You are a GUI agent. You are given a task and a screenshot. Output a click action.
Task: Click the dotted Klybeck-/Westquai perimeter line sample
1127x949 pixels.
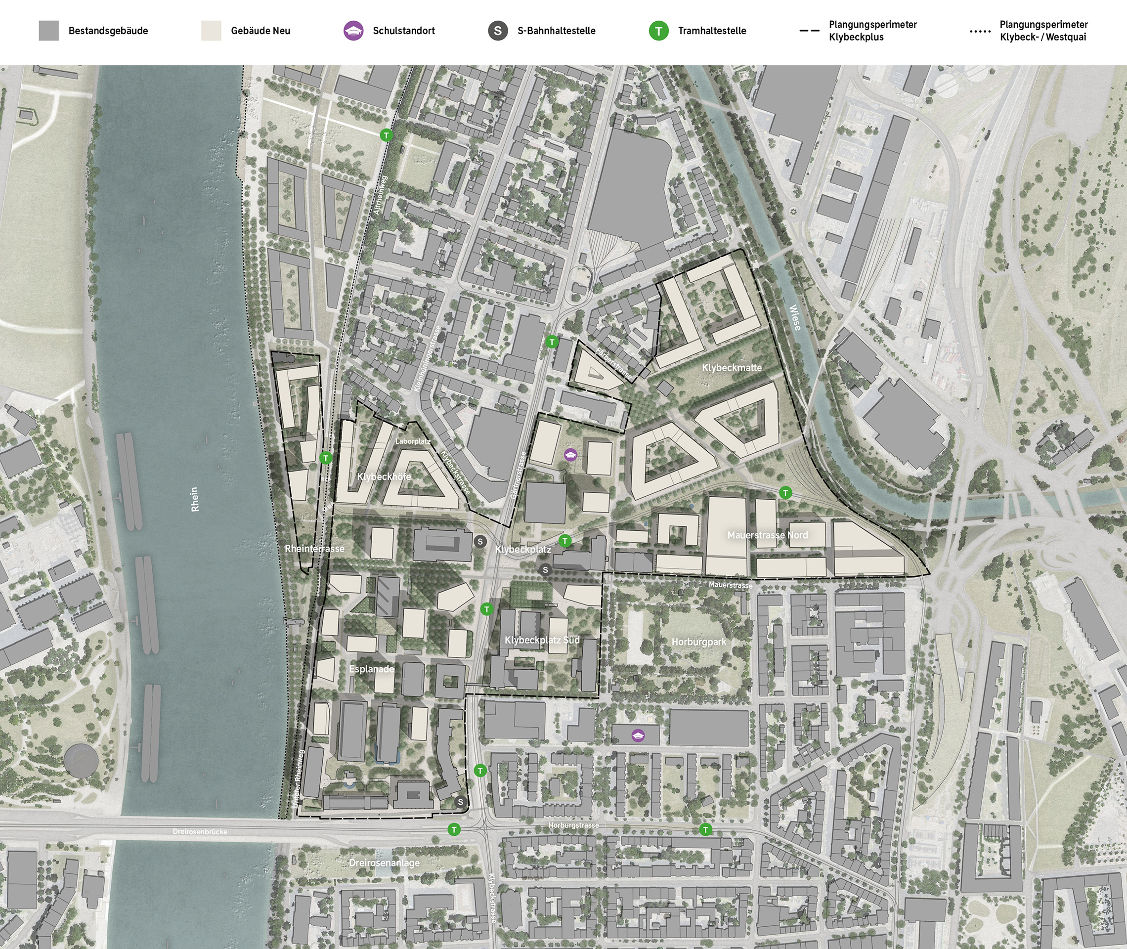(980, 31)
